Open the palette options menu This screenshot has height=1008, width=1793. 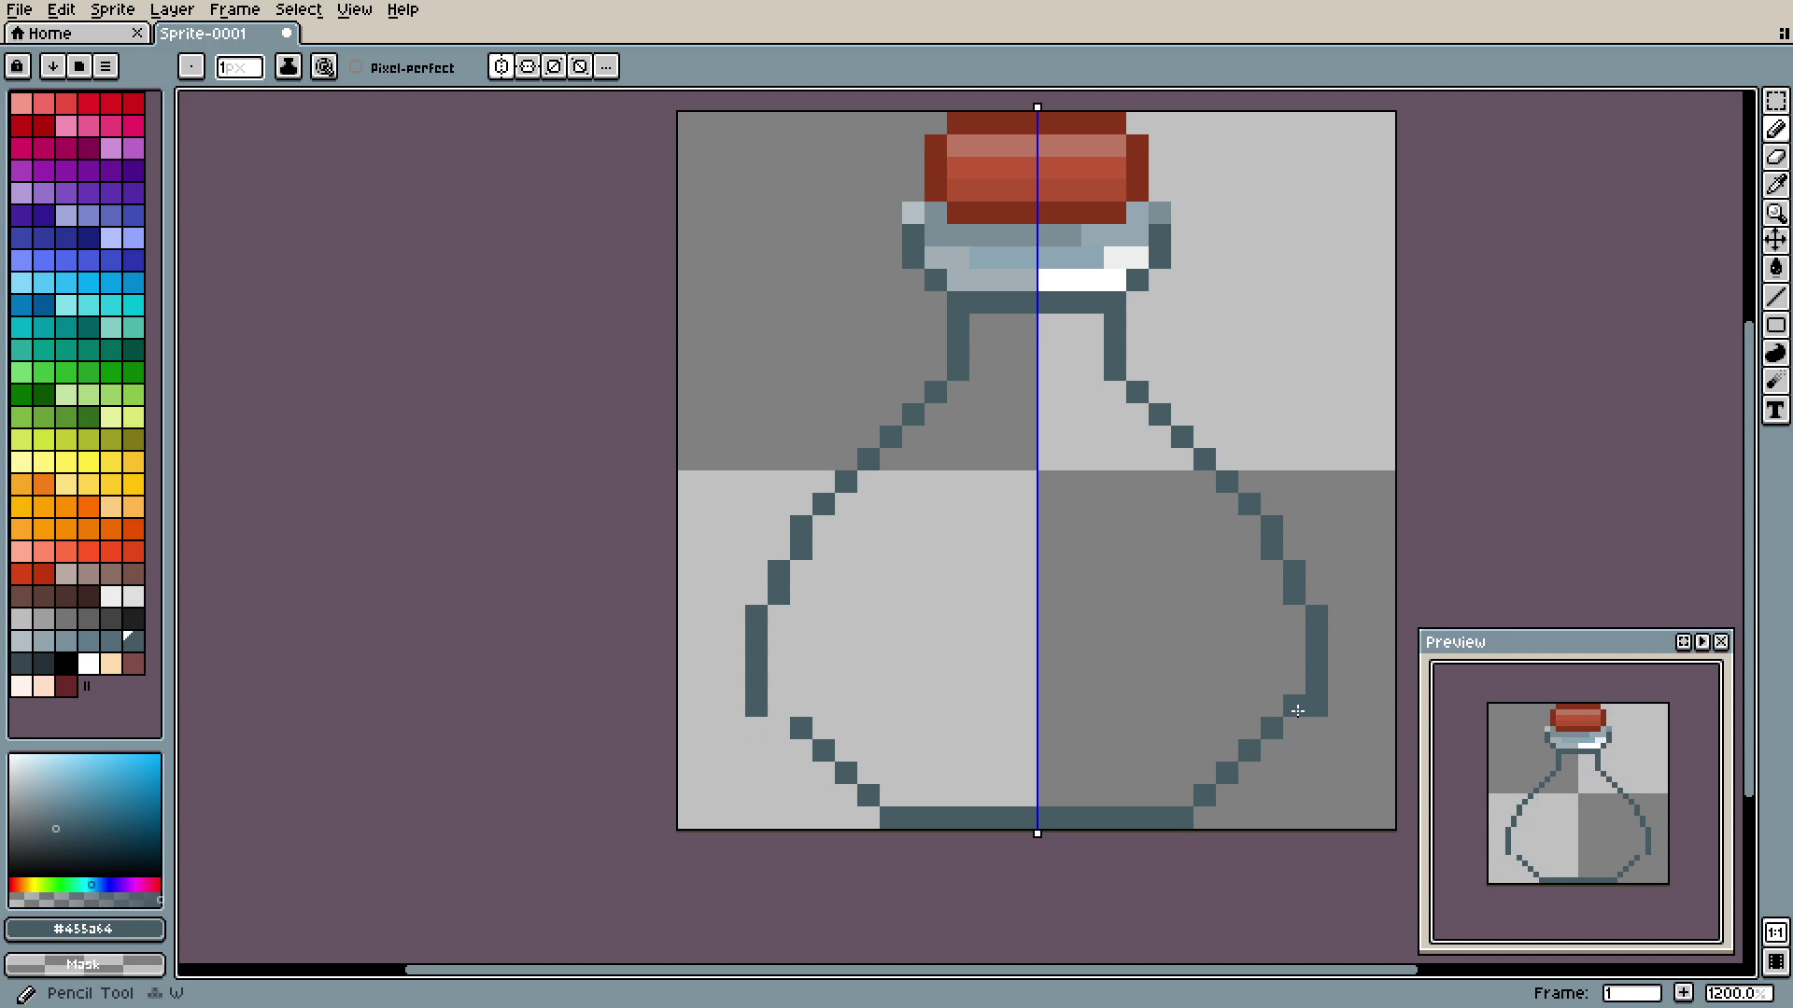(x=106, y=66)
